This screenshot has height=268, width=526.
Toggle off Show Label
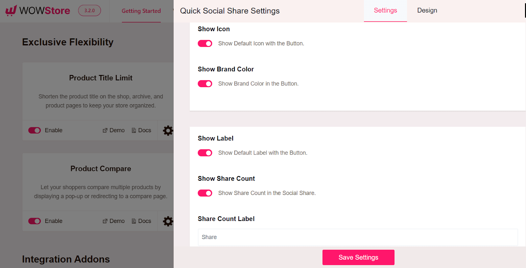point(205,153)
